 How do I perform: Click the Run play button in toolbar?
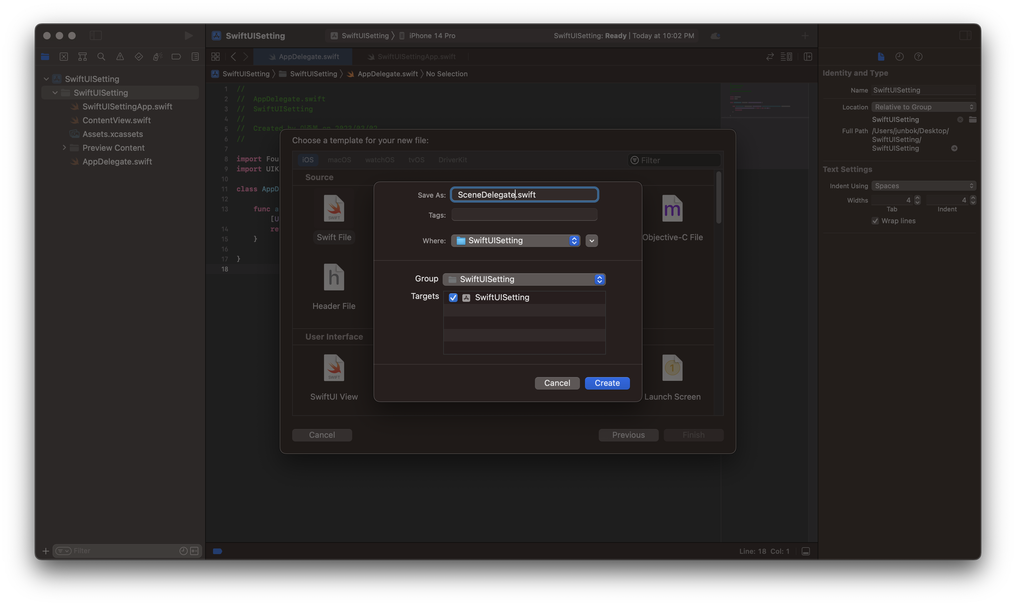[x=188, y=36]
